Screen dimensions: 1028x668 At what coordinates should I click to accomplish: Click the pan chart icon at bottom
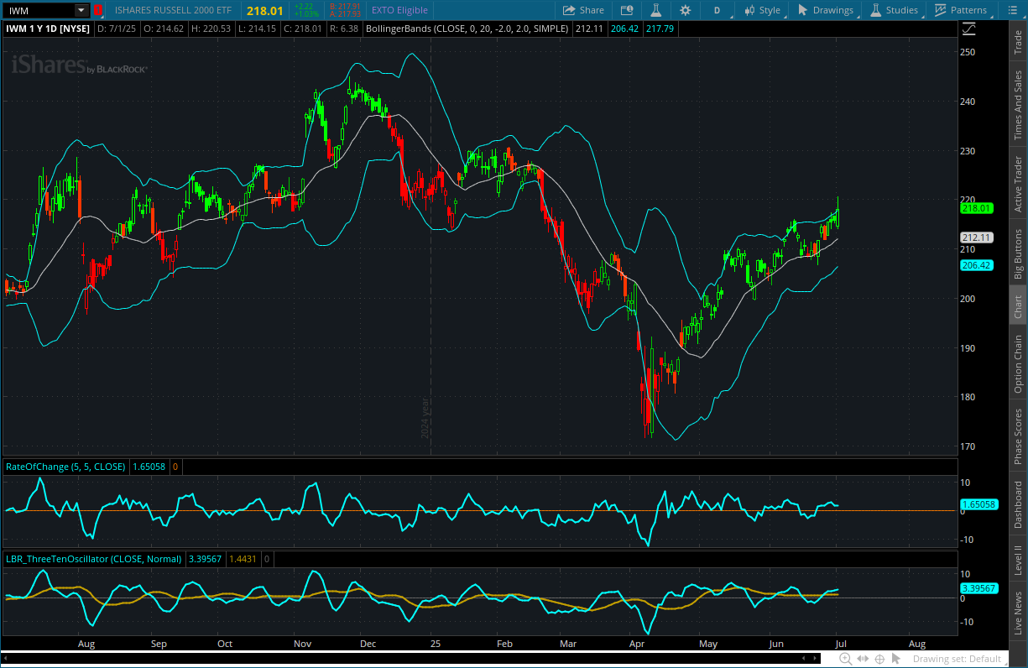(863, 659)
